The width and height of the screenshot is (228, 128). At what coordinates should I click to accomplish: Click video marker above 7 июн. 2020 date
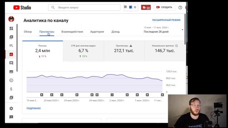pyautogui.click(x=137, y=95)
